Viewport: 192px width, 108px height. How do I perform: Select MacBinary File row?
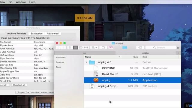tap(27, 68)
